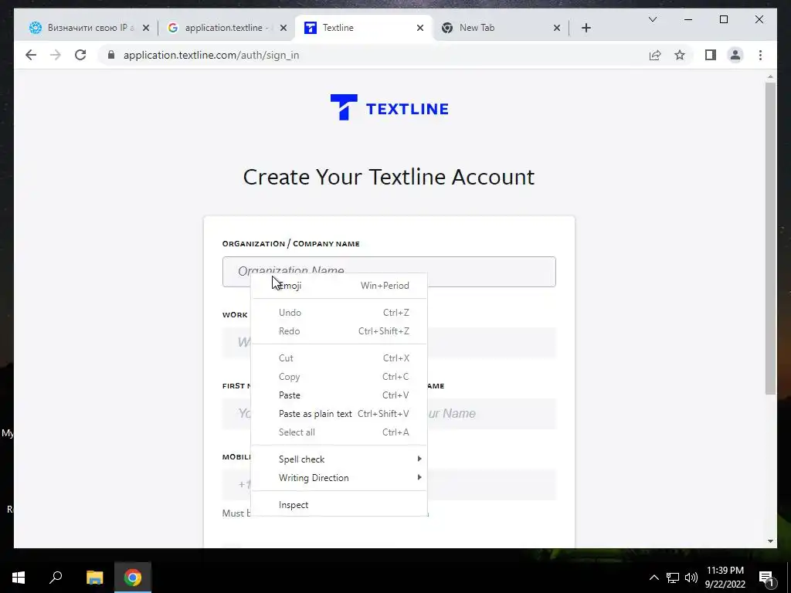Screen dimensions: 791x593
Task: Open the network status tray icon
Action: (x=673, y=578)
